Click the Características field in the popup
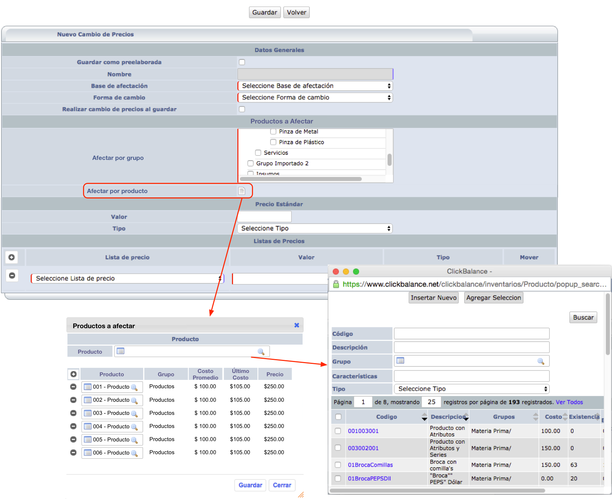612x499 pixels. click(x=472, y=376)
